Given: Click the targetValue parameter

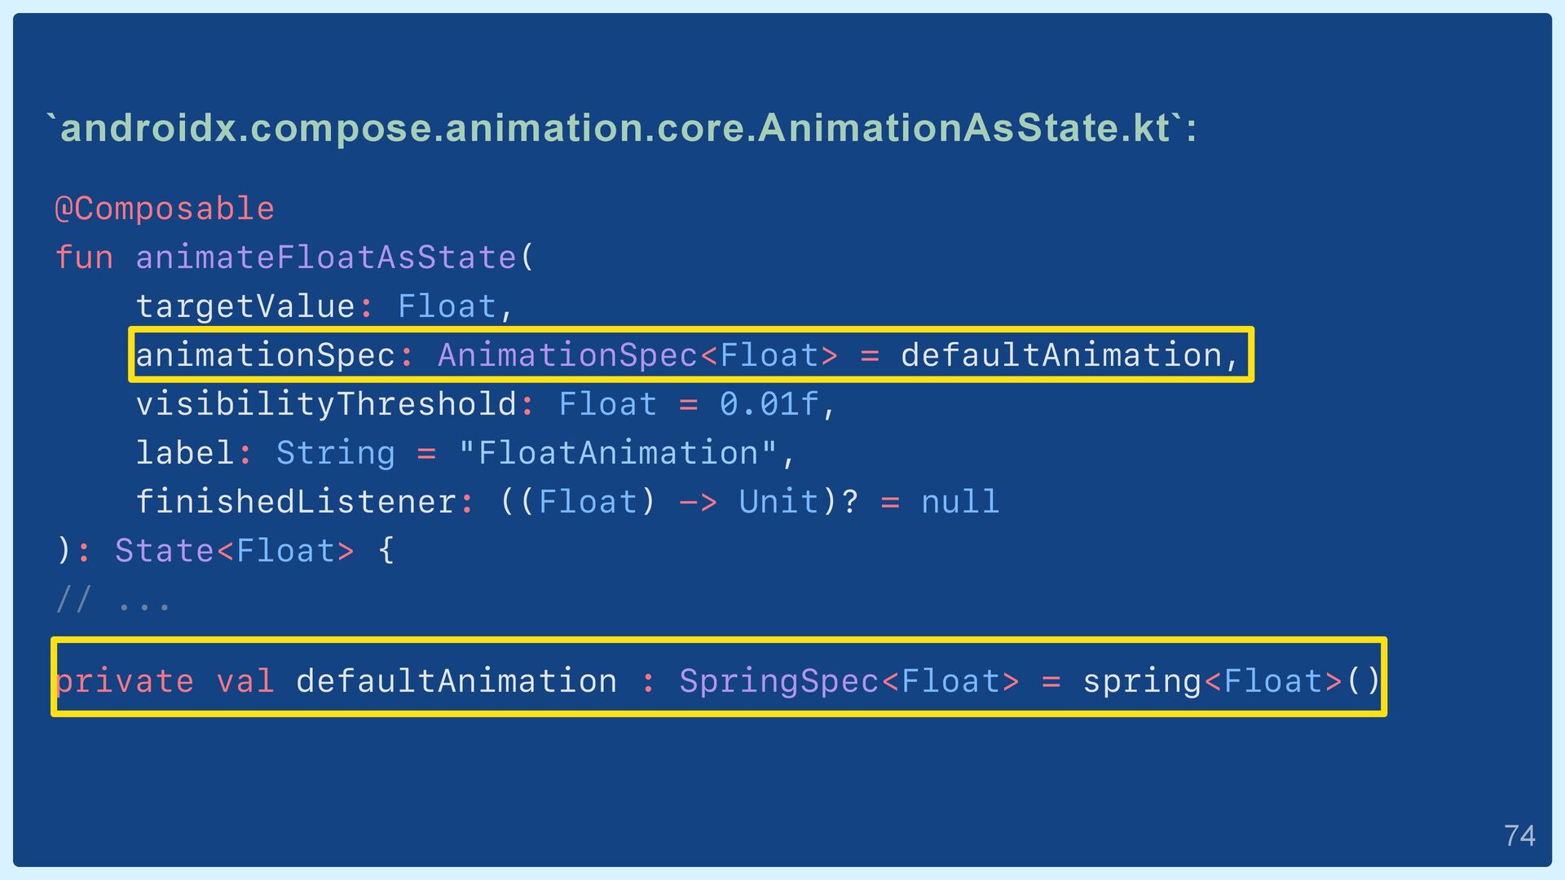Looking at the screenshot, I should click(245, 306).
